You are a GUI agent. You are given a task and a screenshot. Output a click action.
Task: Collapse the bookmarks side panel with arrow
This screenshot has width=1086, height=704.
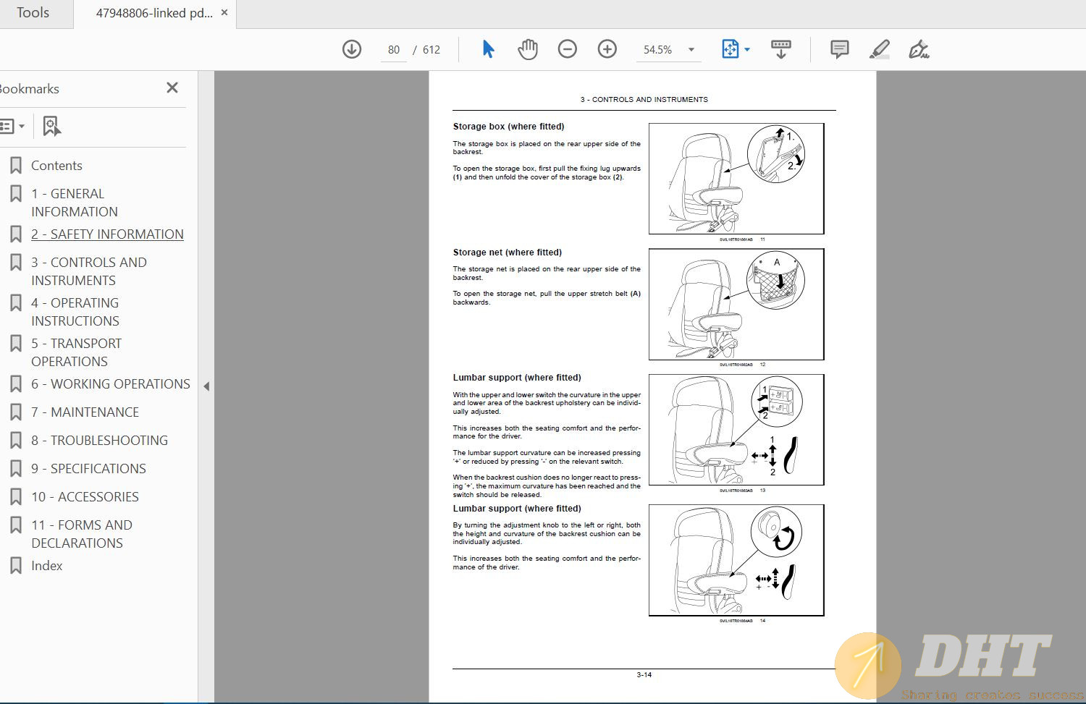[206, 386]
